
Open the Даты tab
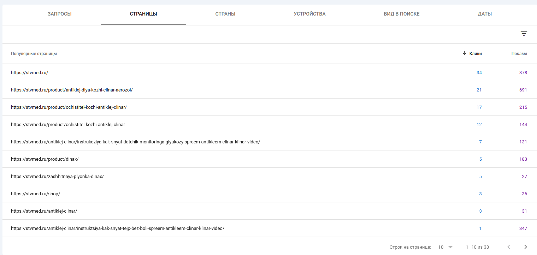[485, 14]
